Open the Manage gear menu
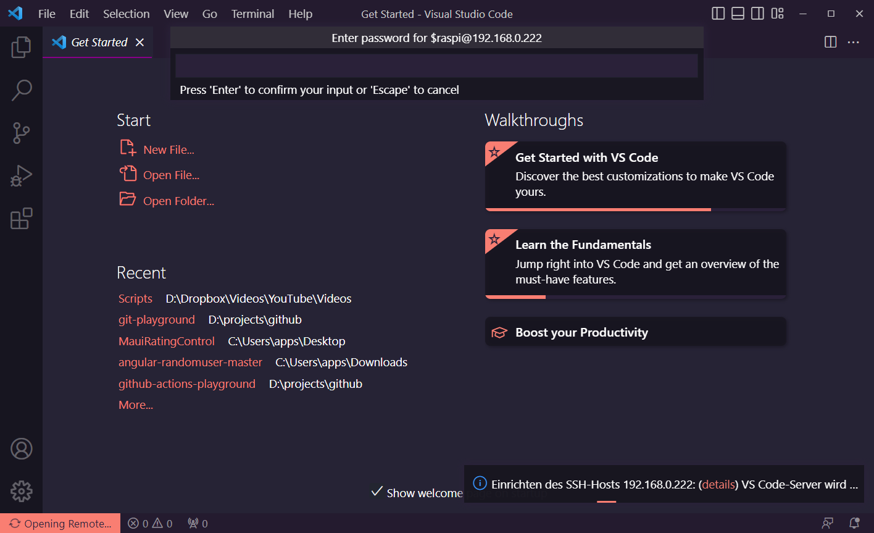Screen dimensions: 874x533 pyautogui.click(x=21, y=491)
